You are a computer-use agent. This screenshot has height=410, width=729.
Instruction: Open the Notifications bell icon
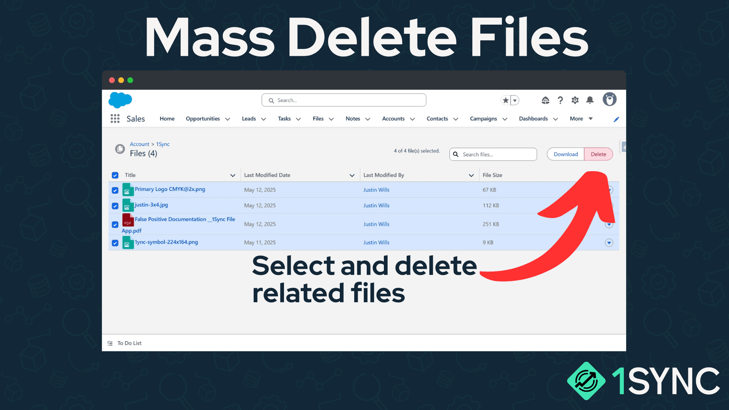click(x=590, y=100)
